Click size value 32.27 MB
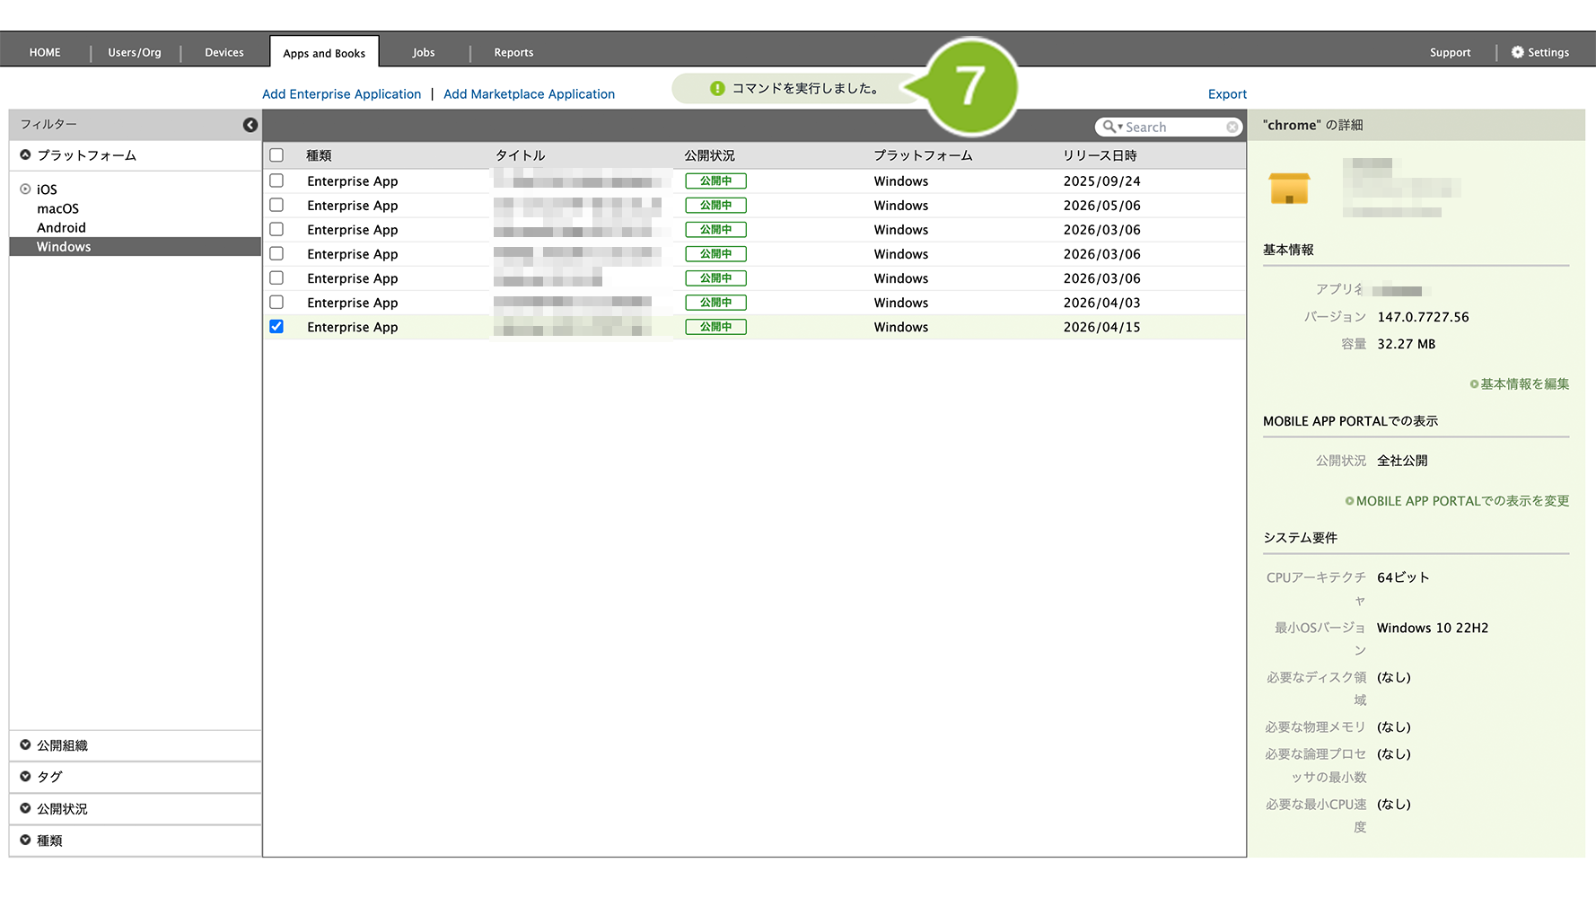Viewport: 1596px width, 898px height. tap(1406, 344)
